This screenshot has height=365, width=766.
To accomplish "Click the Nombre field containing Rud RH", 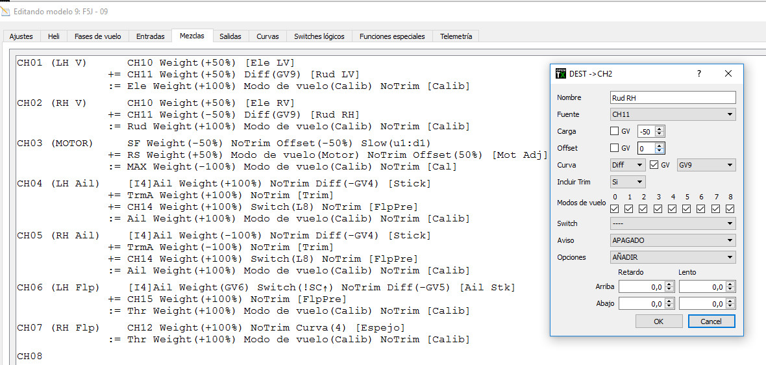I will (673, 97).
